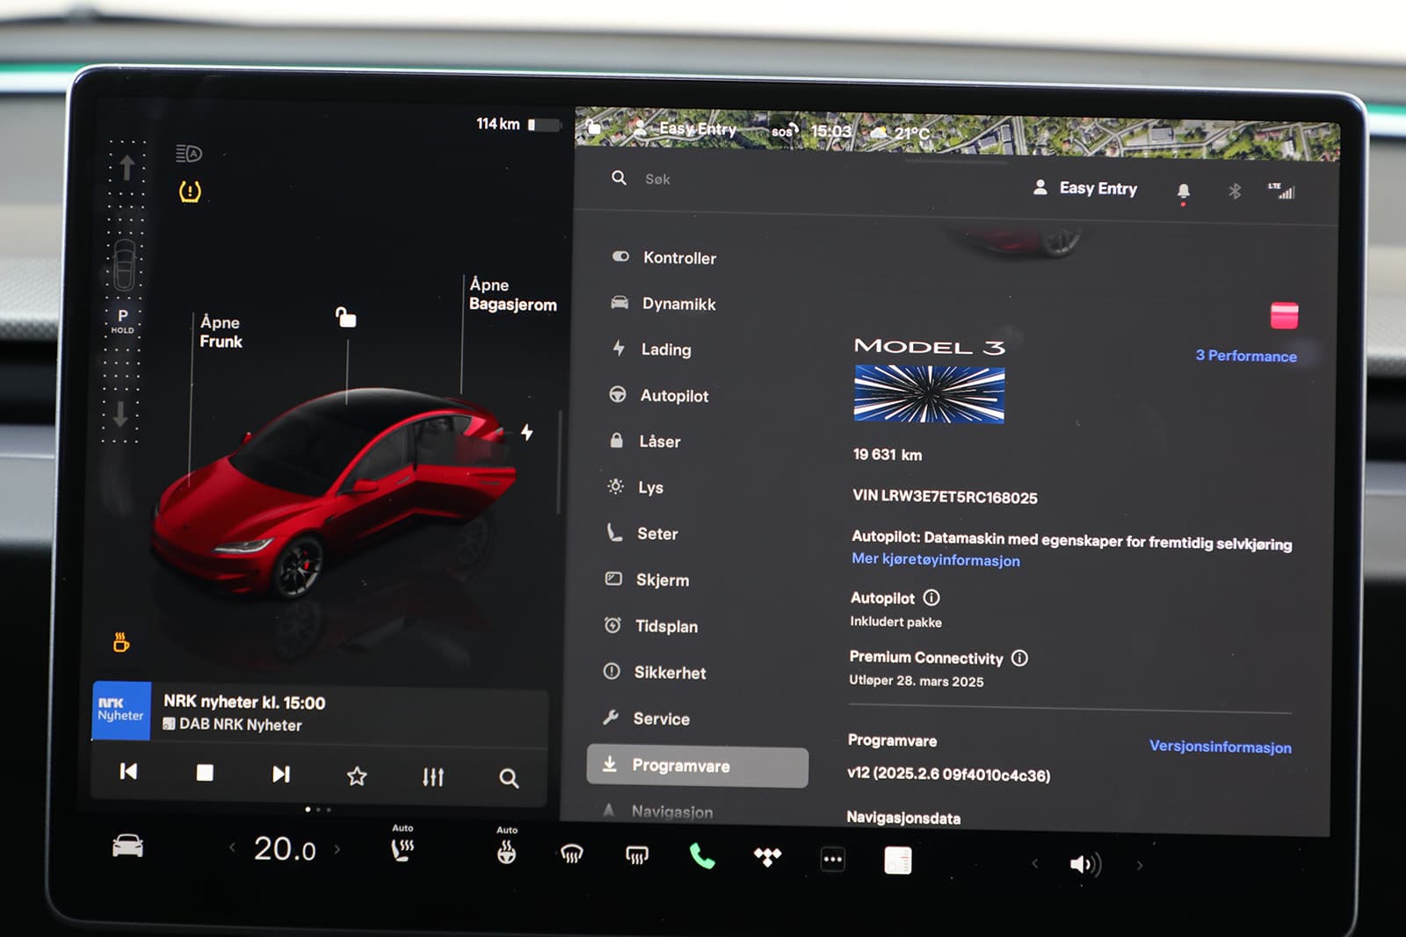Show Premium Connectivity info icon
The width and height of the screenshot is (1406, 937).
[1019, 658]
